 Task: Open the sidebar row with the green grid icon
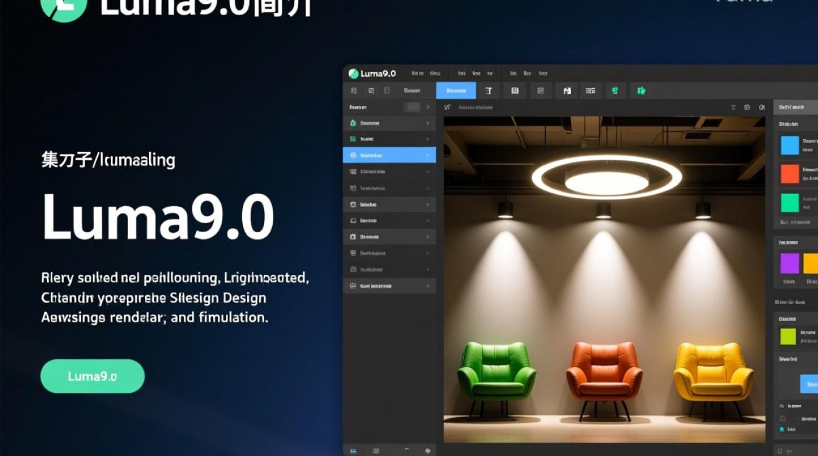coord(390,139)
